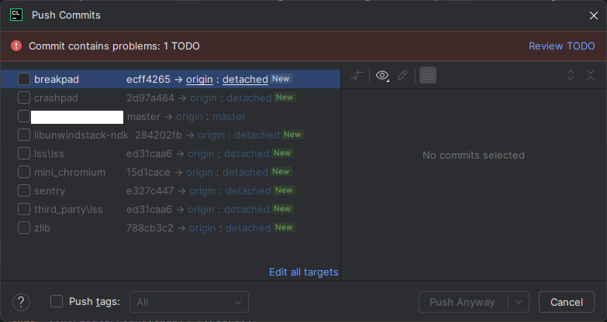Click the Edit all targets link
The height and width of the screenshot is (322, 607).
pyautogui.click(x=303, y=272)
